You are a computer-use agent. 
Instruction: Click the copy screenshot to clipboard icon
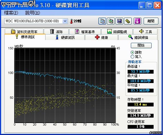(x=111, y=21)
